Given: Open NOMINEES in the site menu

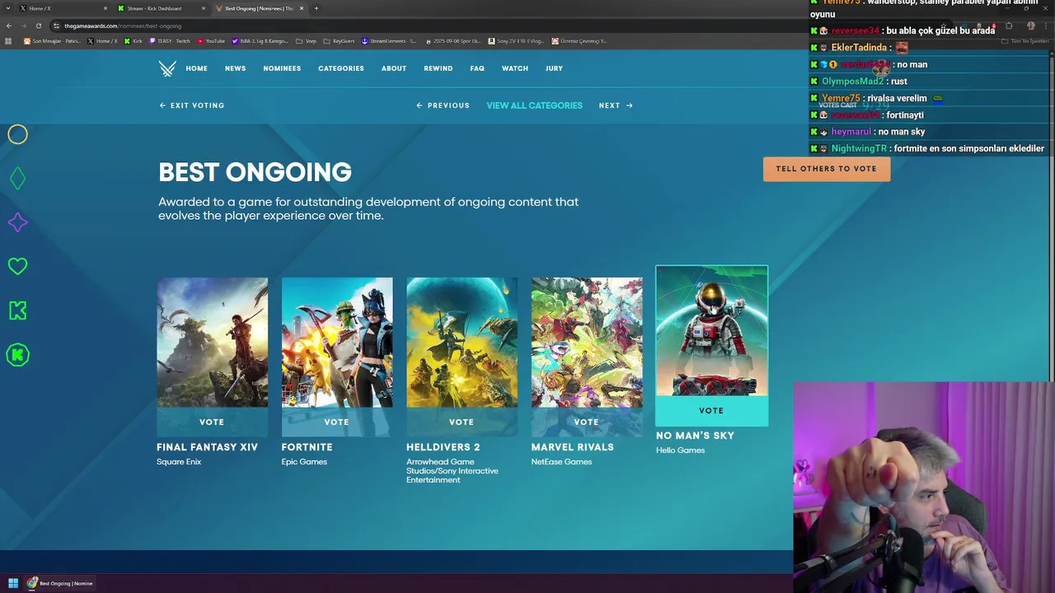Looking at the screenshot, I should pos(282,68).
